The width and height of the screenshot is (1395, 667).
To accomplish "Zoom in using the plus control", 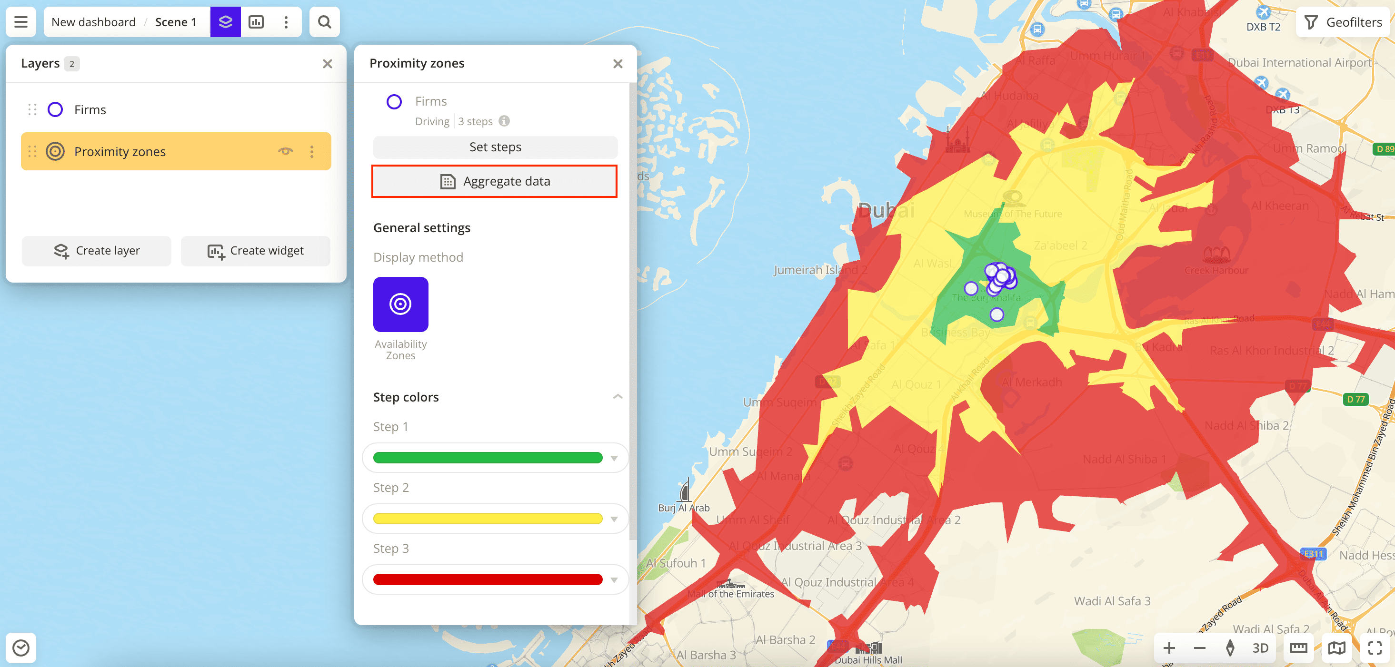I will [1169, 648].
